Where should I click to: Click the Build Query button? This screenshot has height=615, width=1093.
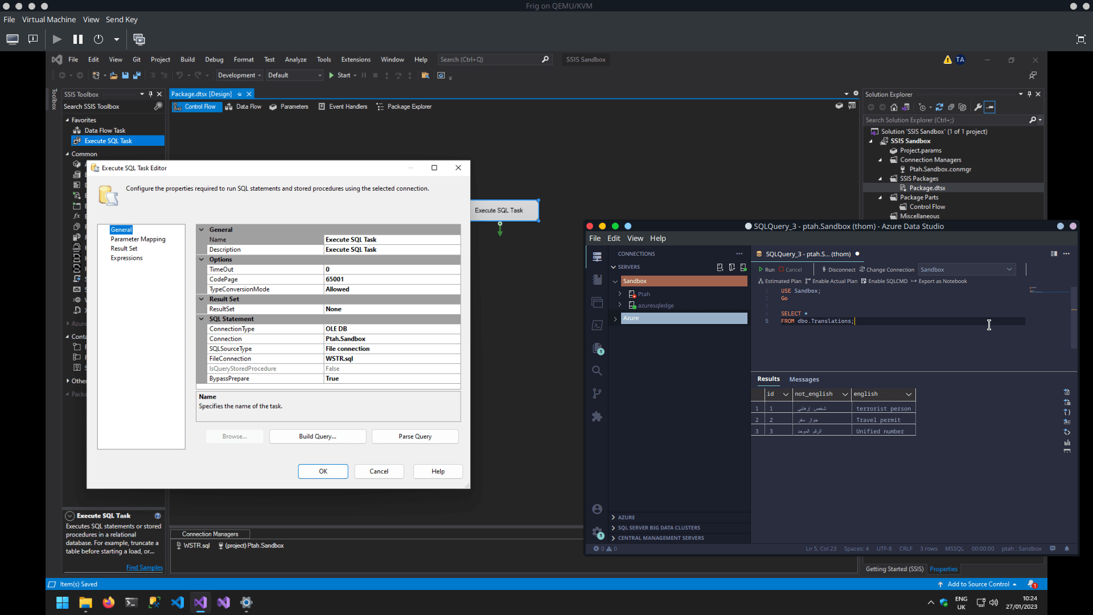(317, 436)
